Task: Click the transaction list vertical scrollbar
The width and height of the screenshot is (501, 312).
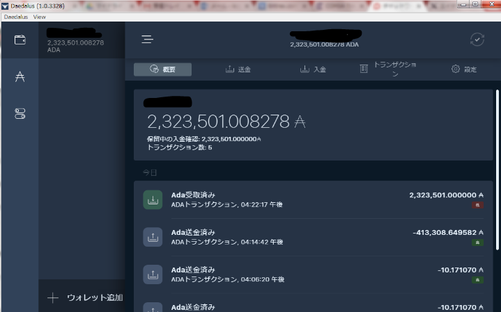Action: [x=497, y=170]
